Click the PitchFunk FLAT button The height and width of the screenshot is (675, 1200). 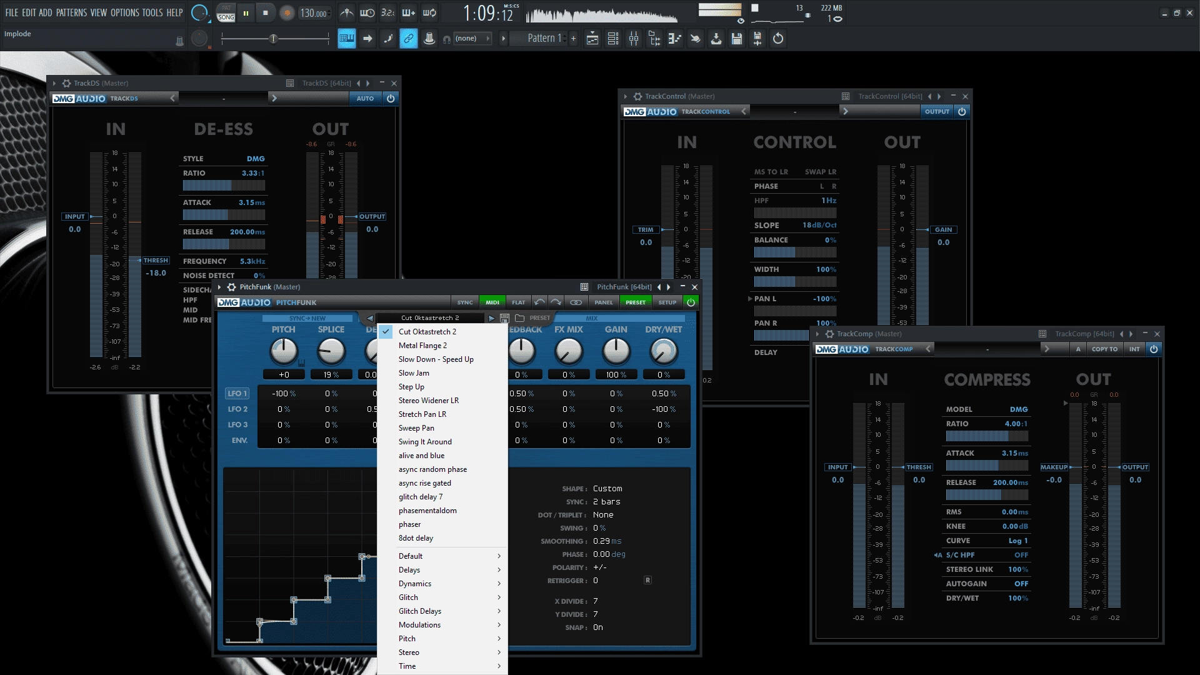coord(519,302)
